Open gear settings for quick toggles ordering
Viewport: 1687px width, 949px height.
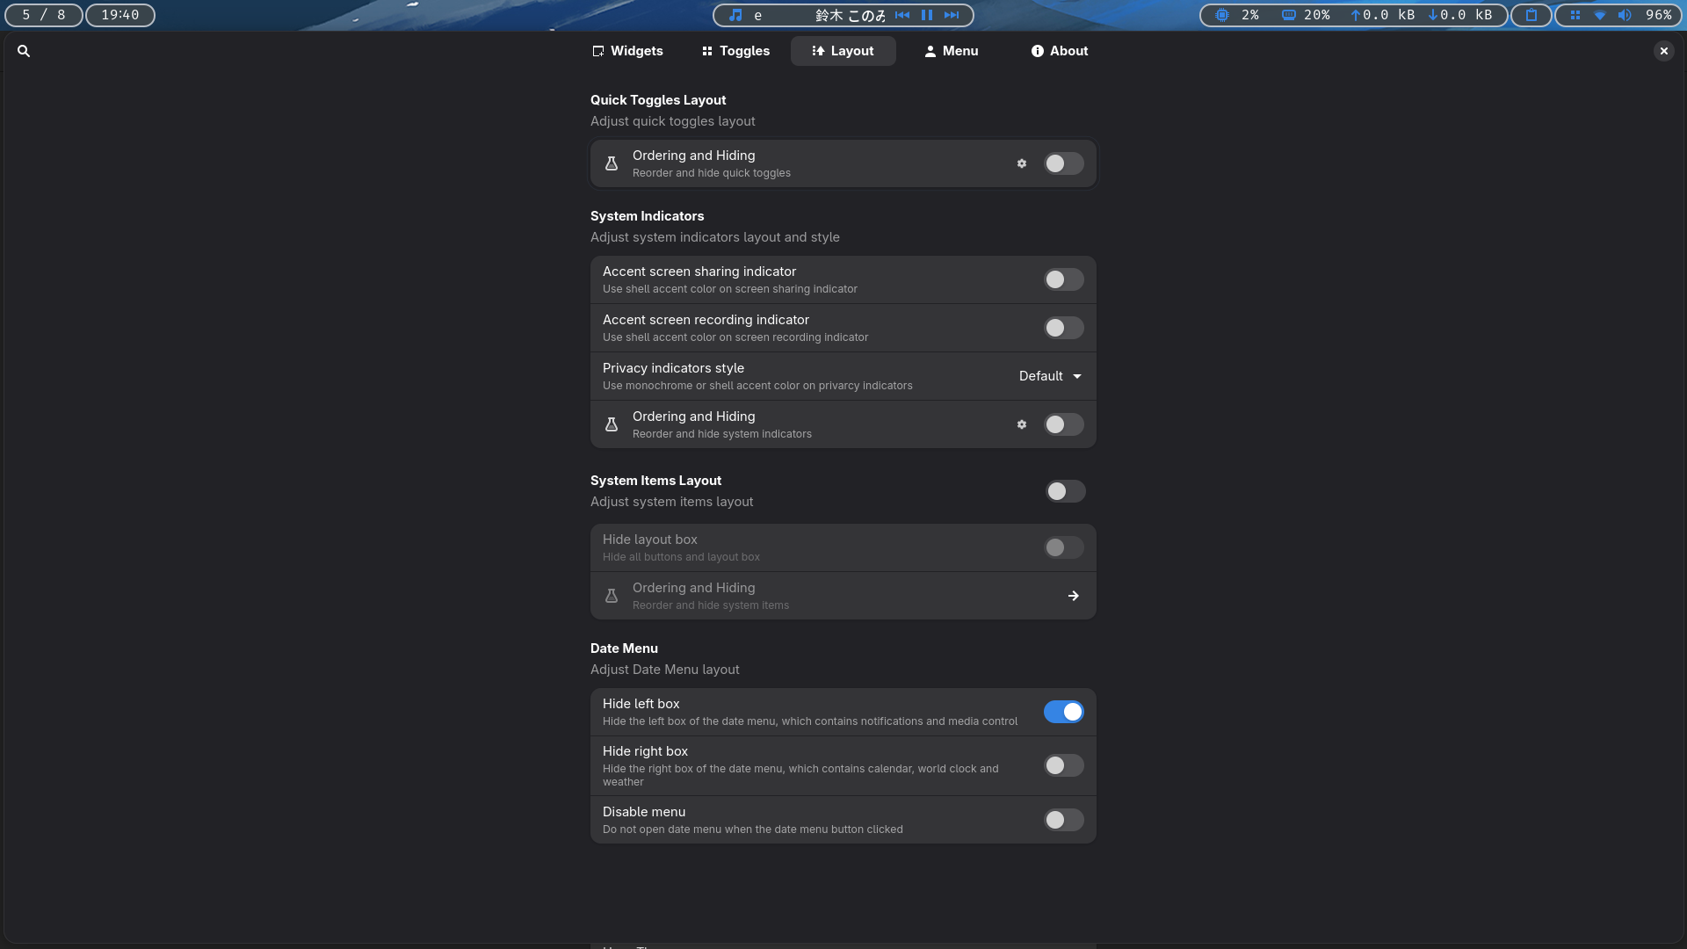(1022, 163)
